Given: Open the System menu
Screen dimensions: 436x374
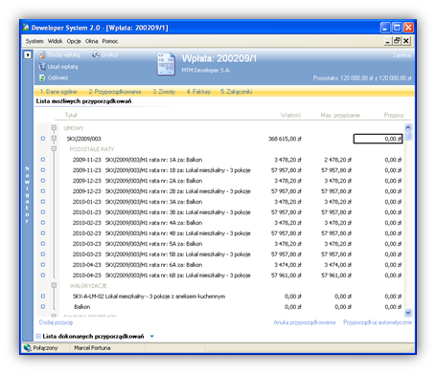Looking at the screenshot, I should tap(34, 41).
